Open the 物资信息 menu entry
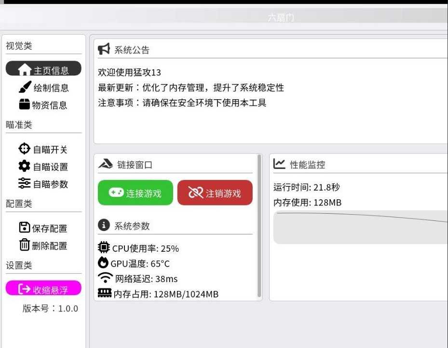 click(x=43, y=104)
